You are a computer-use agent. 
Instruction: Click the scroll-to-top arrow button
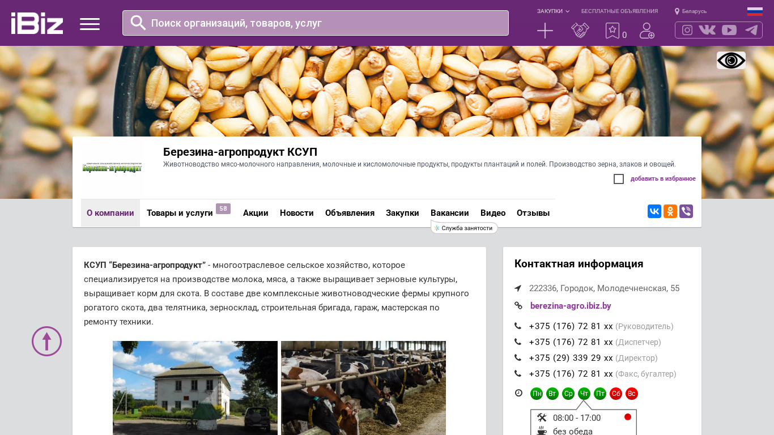[x=46, y=341]
